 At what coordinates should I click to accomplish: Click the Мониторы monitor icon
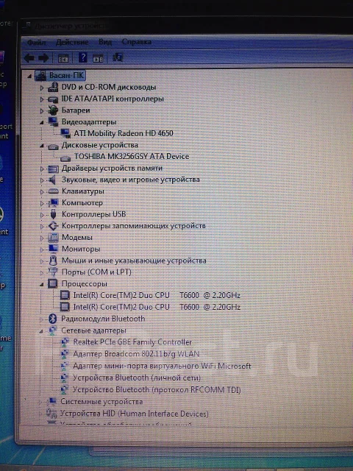tap(53, 249)
